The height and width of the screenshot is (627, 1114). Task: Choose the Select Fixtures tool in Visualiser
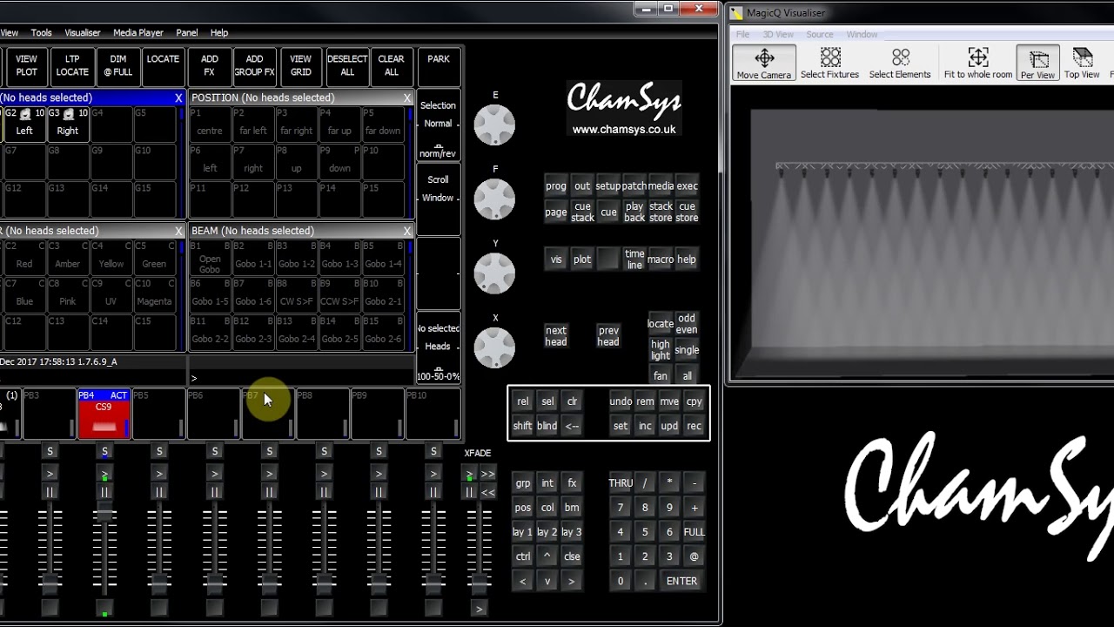click(829, 64)
